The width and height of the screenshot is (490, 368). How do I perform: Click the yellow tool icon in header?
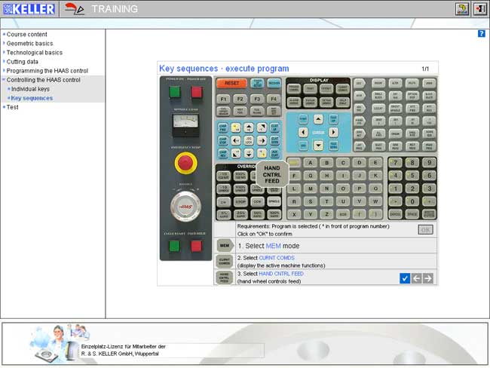(462, 9)
